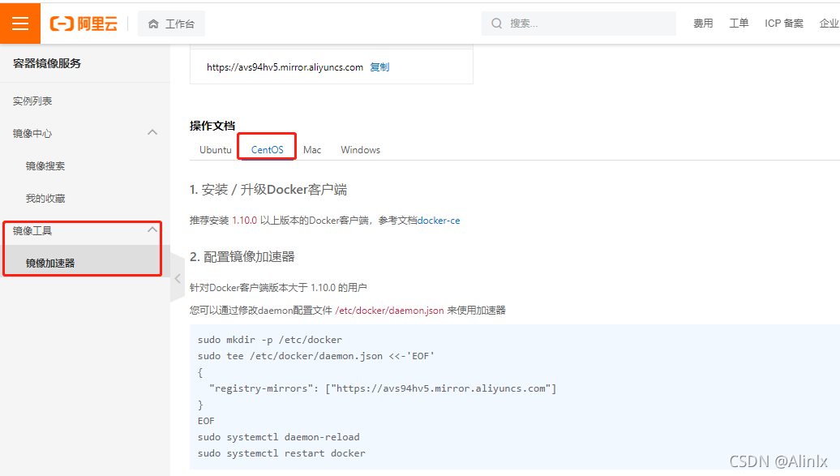Copy the mirror URL via 复制
Viewport: 840px width, 476px height.
[379, 67]
